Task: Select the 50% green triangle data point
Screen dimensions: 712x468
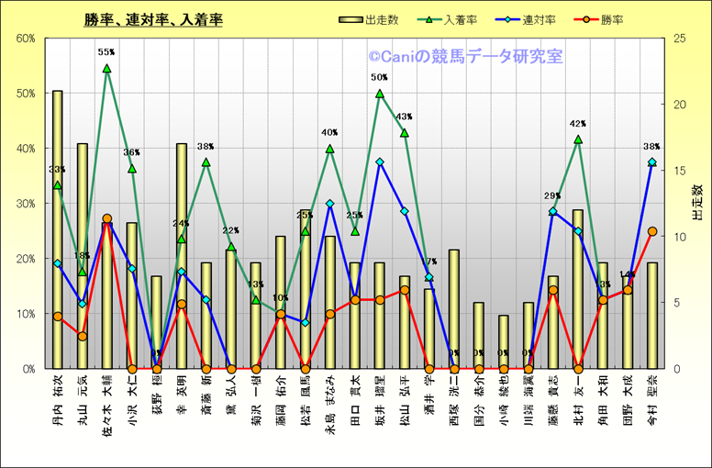Action: (x=380, y=93)
